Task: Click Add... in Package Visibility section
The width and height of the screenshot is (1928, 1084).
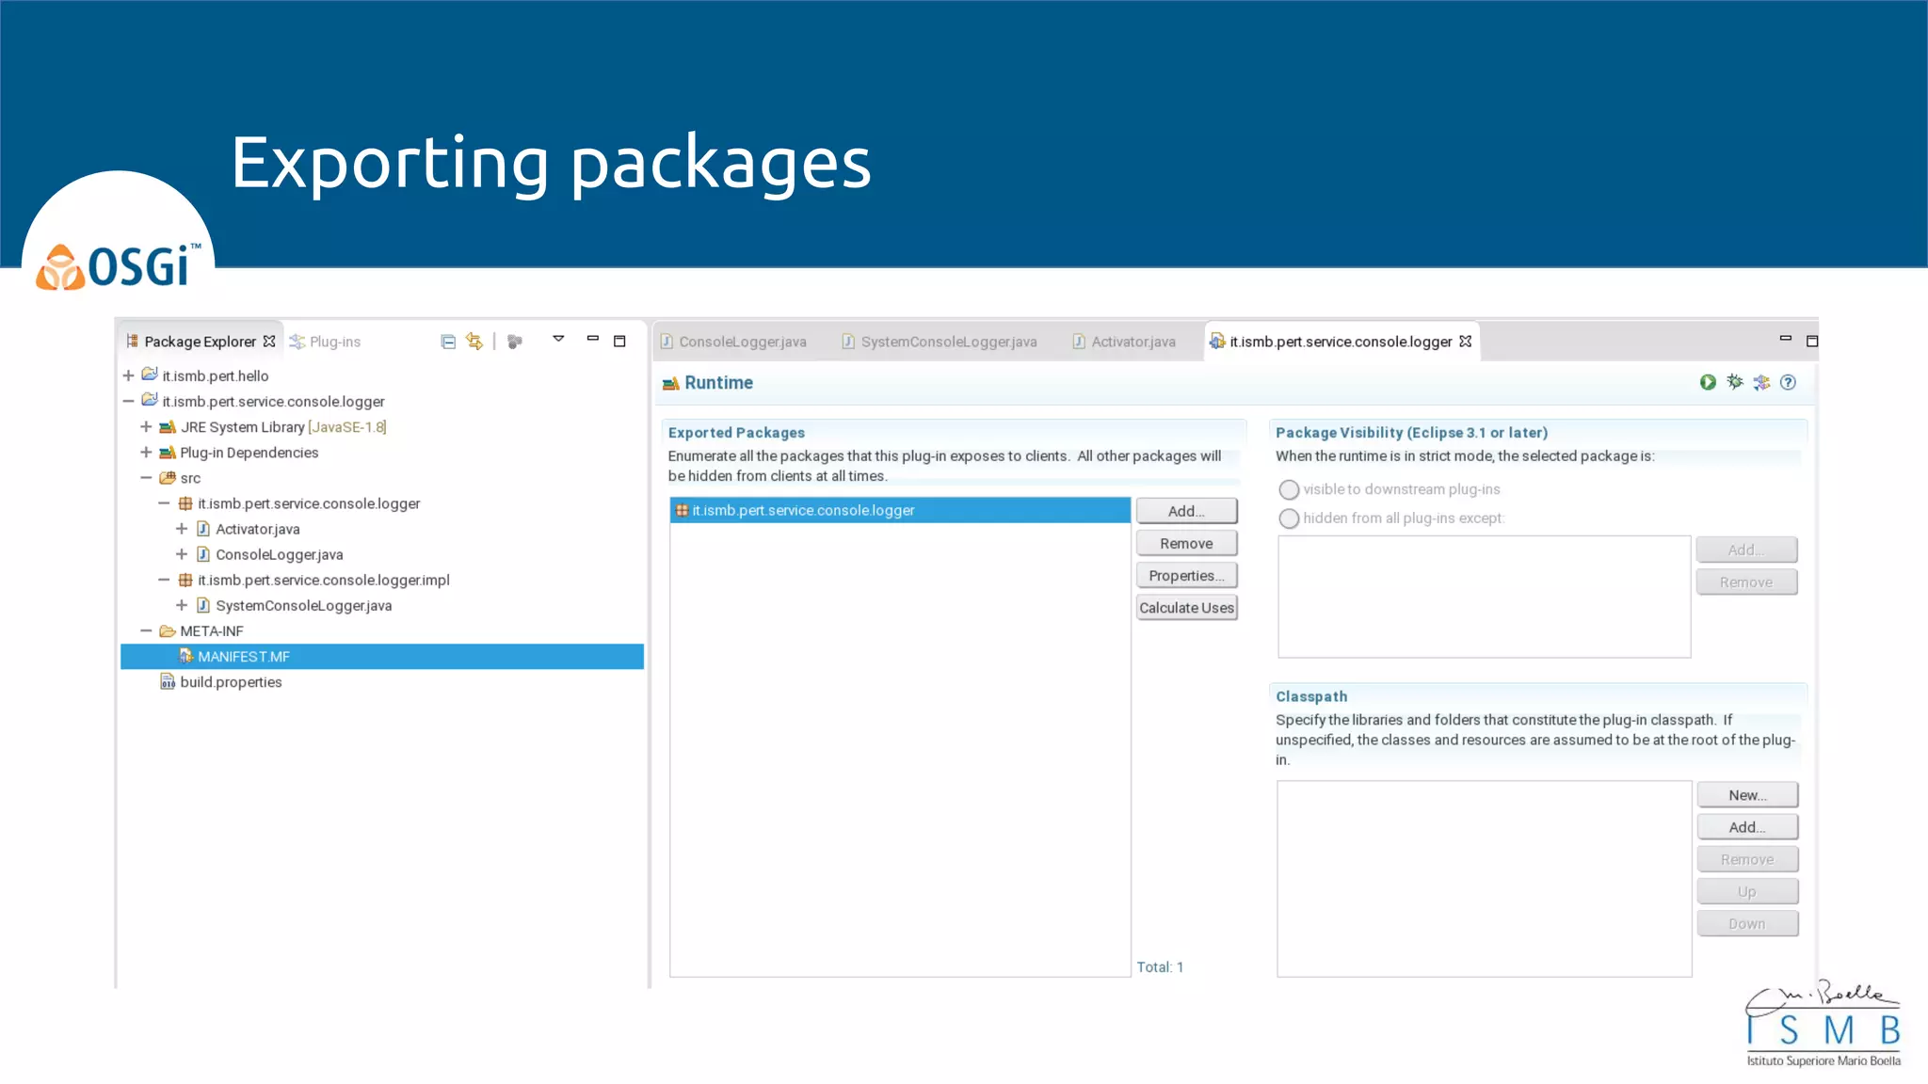Action: click(1746, 550)
